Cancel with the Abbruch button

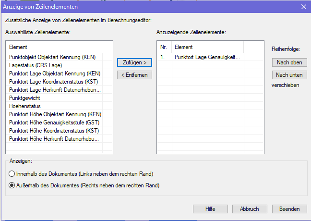250,209
